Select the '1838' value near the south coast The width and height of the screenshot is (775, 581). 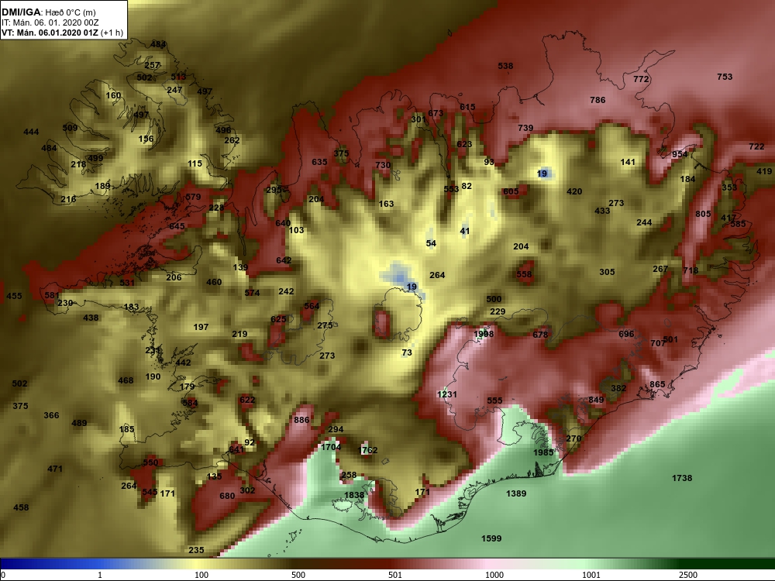pyautogui.click(x=354, y=496)
